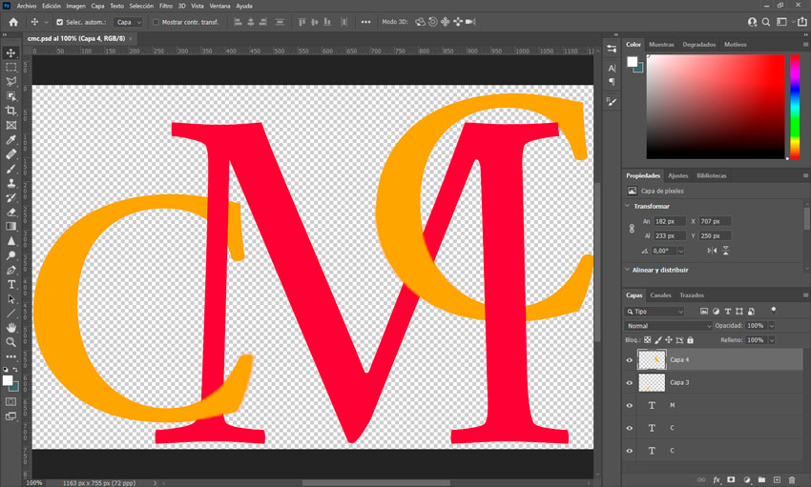
Task: Enable Mostrar contr. transf. checkbox
Action: click(156, 22)
